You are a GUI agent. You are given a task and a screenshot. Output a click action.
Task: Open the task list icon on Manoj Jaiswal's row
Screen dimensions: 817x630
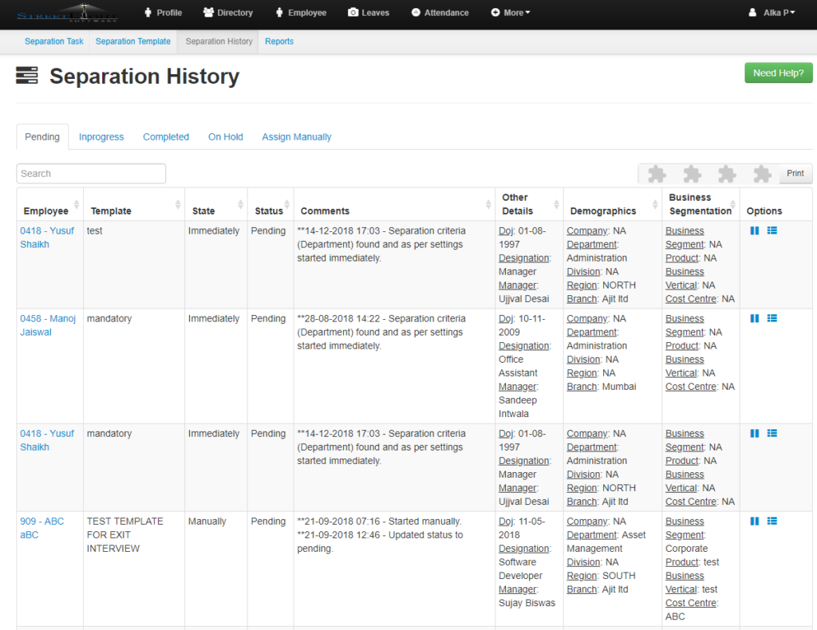pos(772,318)
